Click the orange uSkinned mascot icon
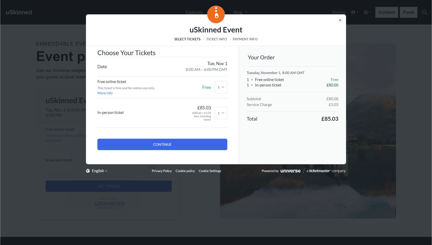The image size is (432, 245). 216,14
